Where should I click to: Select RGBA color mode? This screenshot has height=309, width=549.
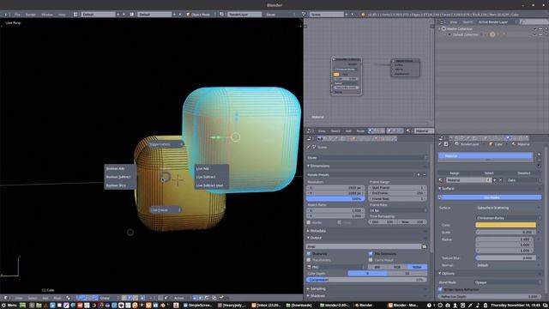tap(417, 267)
